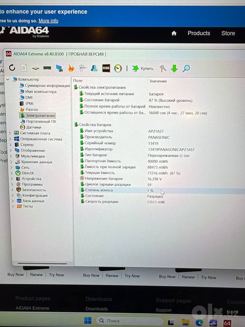Select Безопасность tree item
Screen dimensions: 245x327
(34, 190)
